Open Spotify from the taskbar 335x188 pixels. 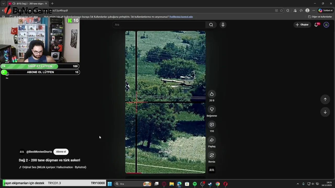pos(195,184)
